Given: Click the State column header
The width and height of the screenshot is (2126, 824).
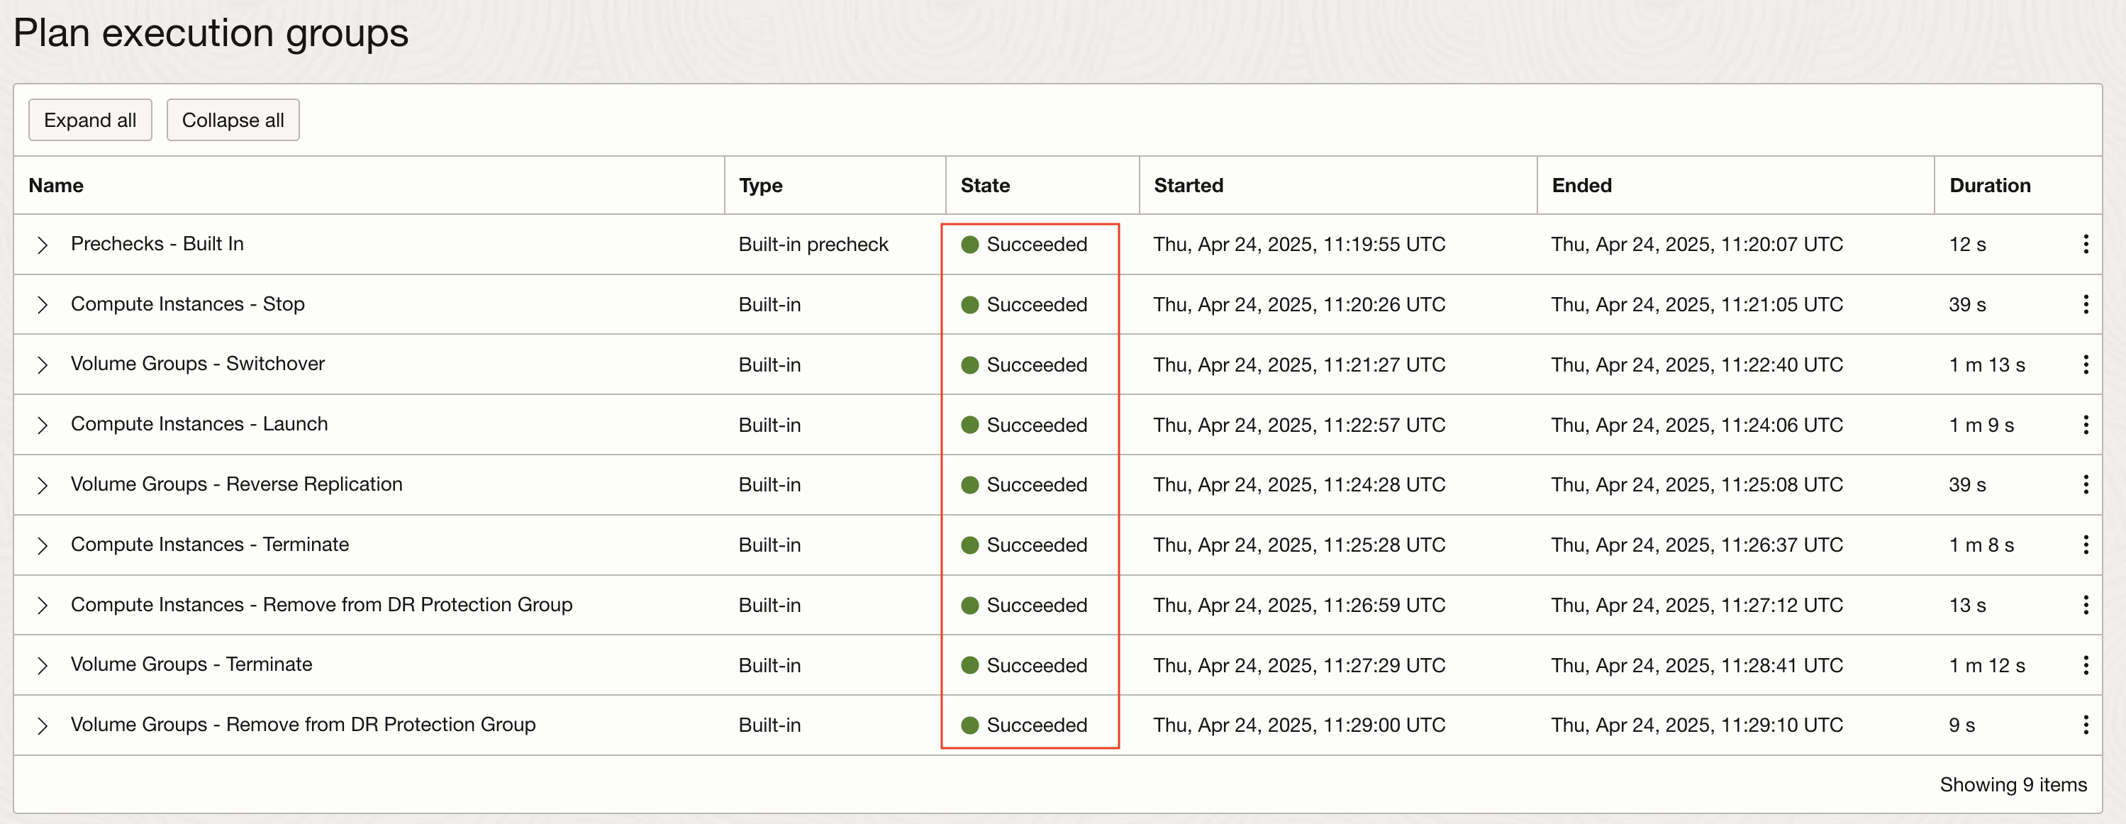Looking at the screenshot, I should click(x=984, y=185).
